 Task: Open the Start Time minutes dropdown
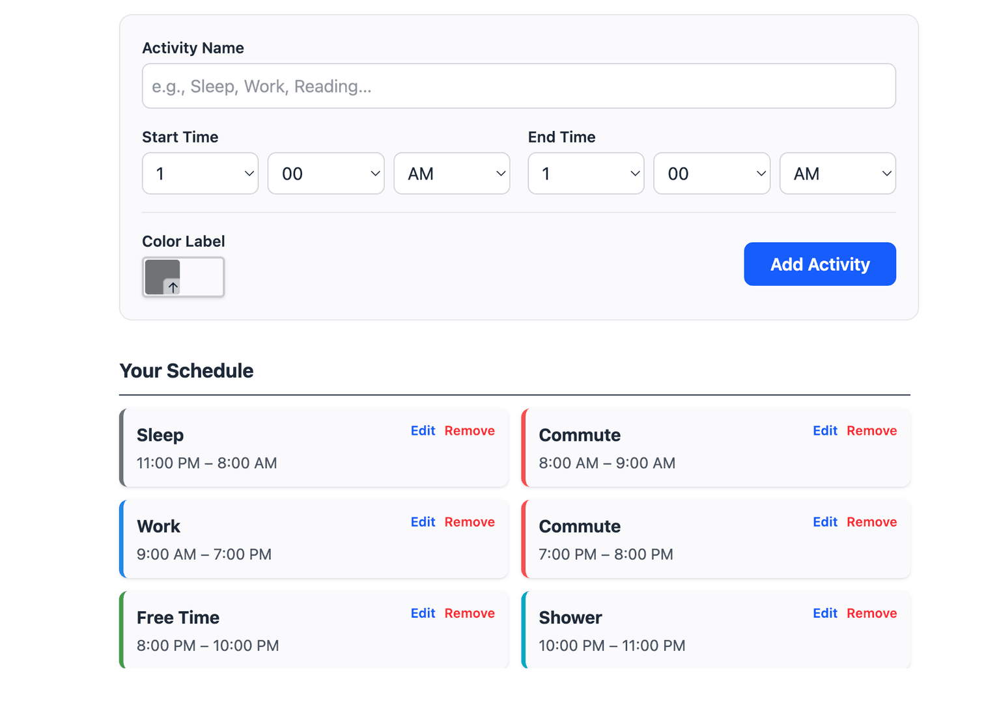(326, 174)
